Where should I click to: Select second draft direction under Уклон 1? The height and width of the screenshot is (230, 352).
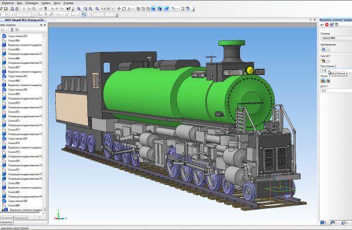[328, 81]
